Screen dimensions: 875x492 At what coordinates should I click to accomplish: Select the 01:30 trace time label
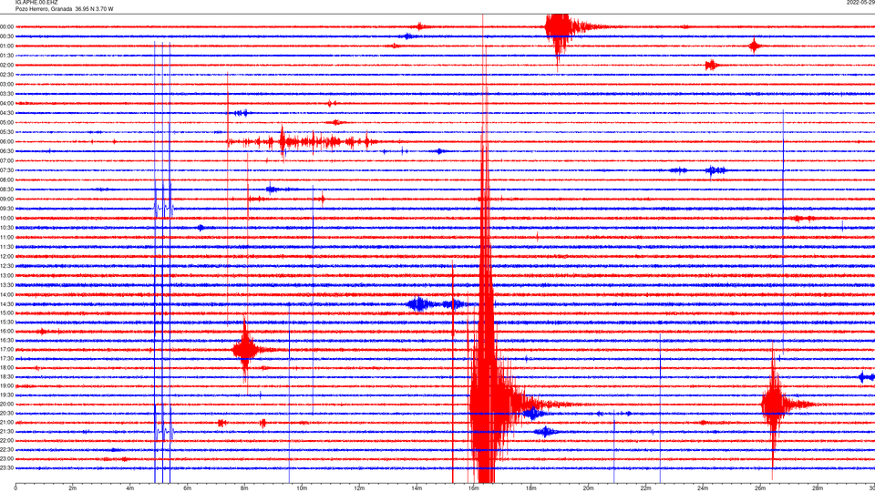pos(7,56)
